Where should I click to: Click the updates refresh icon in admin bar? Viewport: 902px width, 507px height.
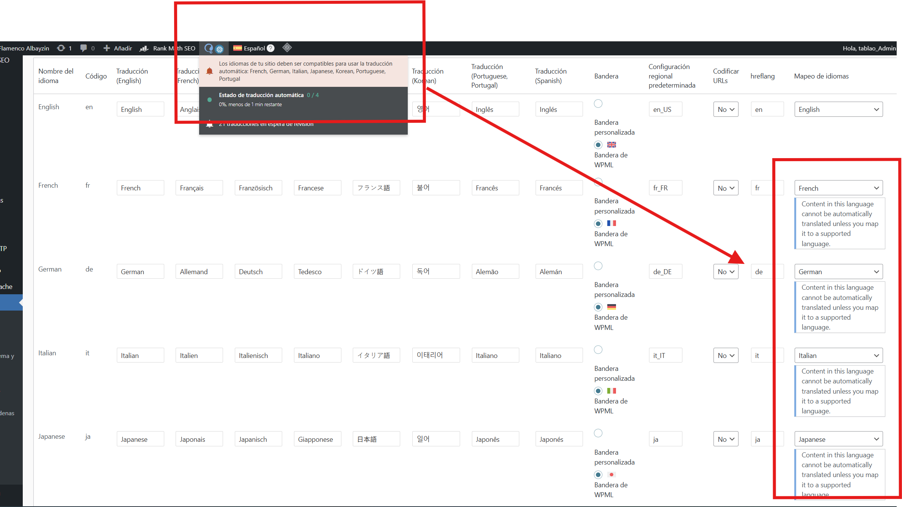point(61,48)
